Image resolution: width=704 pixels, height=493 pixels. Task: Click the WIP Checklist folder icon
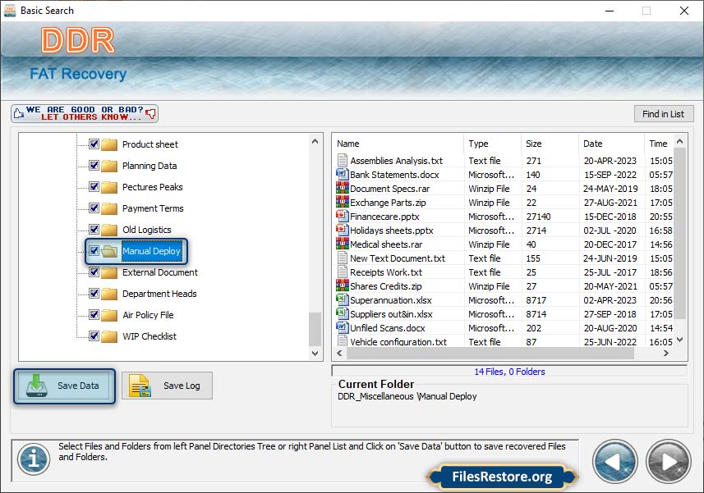[109, 336]
